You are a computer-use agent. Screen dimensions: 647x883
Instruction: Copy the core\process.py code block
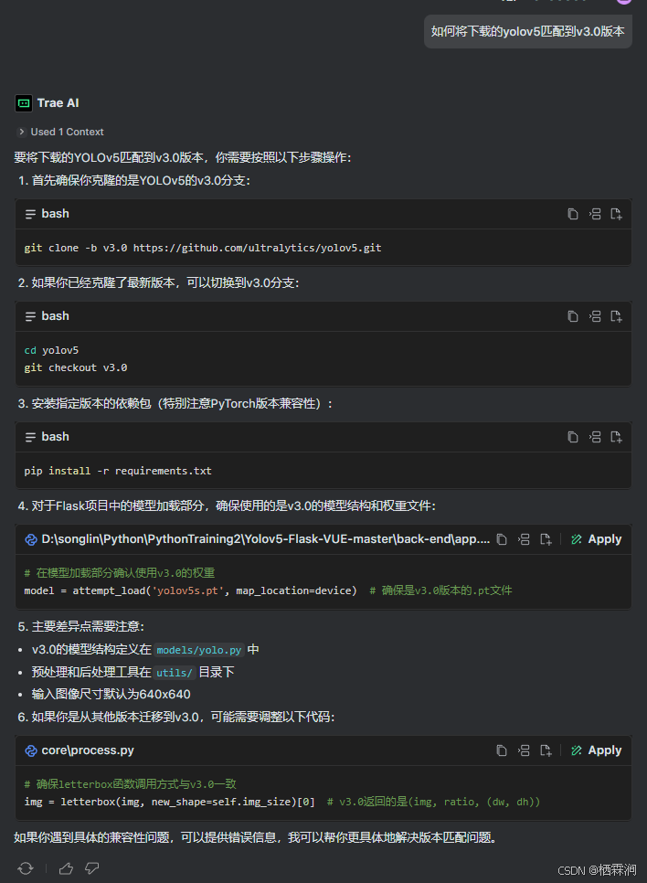pos(501,750)
